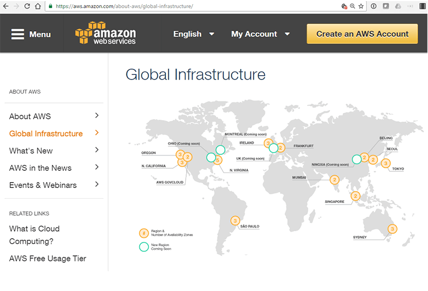Click the Montreal coming soon marker

(220, 150)
